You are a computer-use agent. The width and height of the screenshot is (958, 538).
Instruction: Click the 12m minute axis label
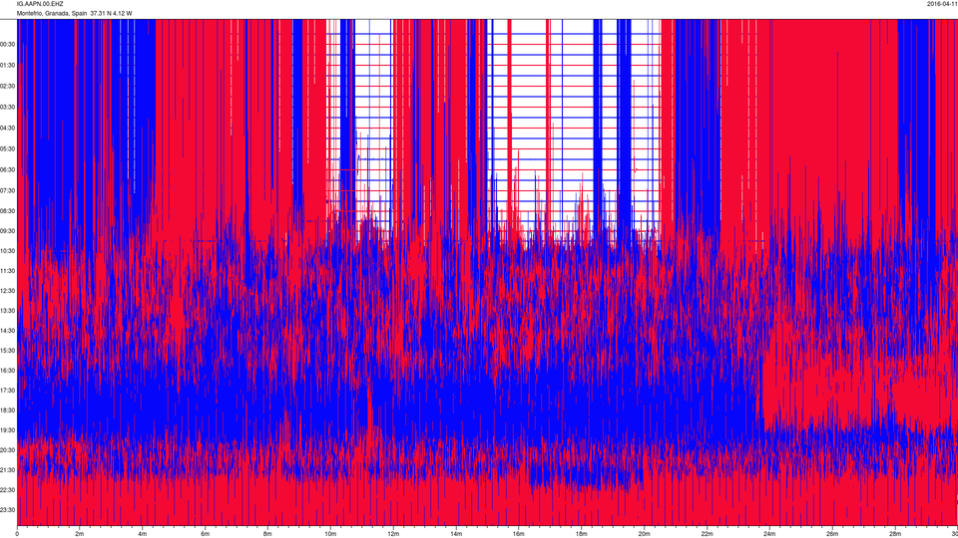click(393, 534)
